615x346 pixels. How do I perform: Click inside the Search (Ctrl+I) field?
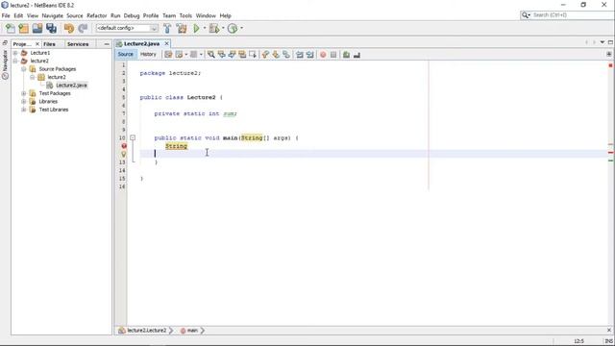coord(572,15)
